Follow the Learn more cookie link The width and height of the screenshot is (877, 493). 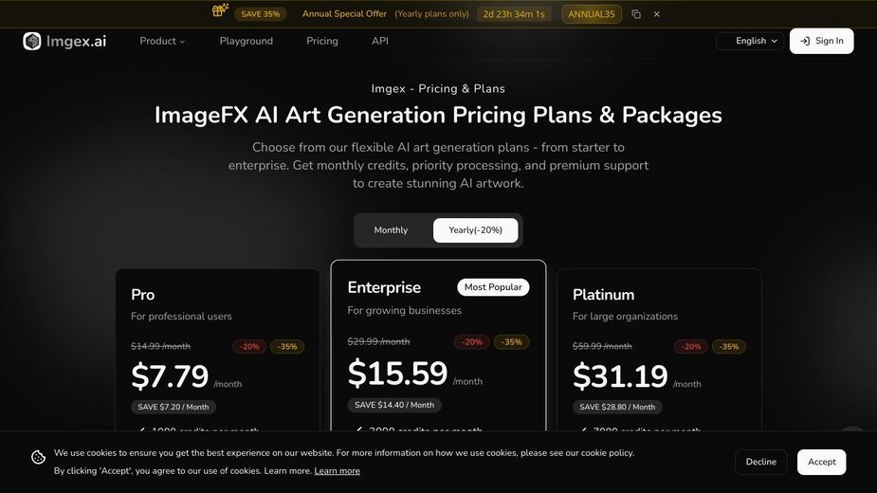pos(338,470)
